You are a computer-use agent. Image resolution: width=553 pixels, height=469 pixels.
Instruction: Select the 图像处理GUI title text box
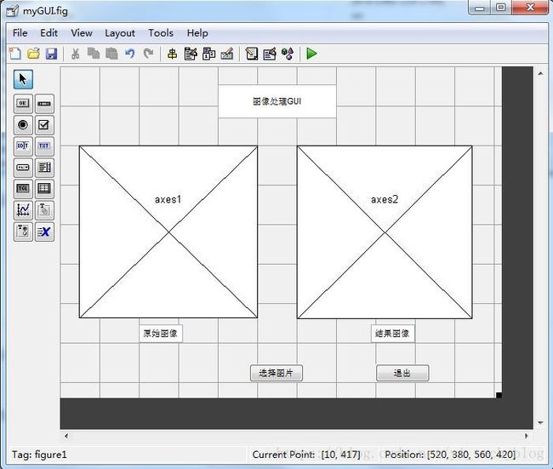277,101
